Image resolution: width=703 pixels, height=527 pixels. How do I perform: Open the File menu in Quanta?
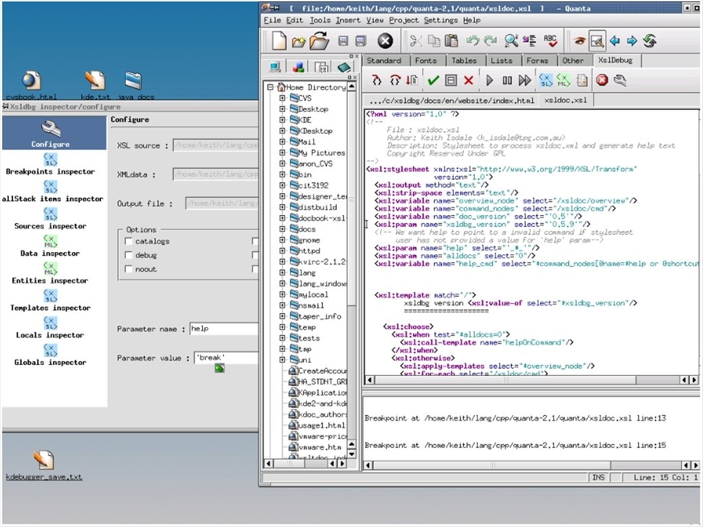pos(272,20)
